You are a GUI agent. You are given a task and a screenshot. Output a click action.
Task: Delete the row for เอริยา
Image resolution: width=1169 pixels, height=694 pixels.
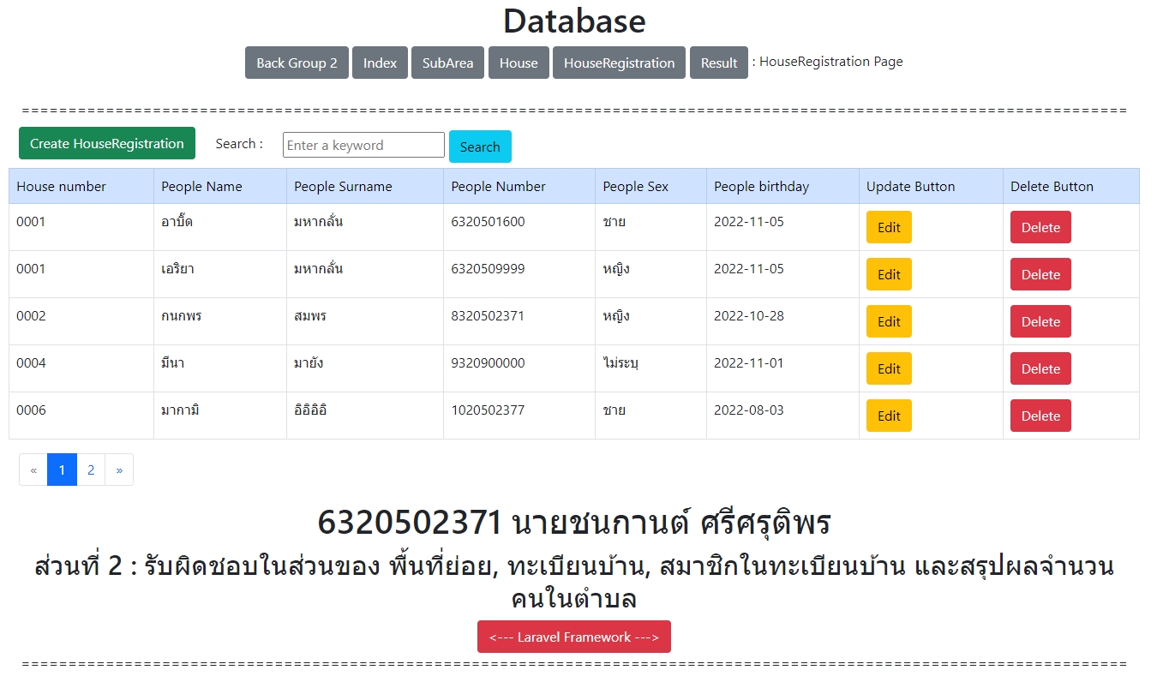(x=1040, y=274)
